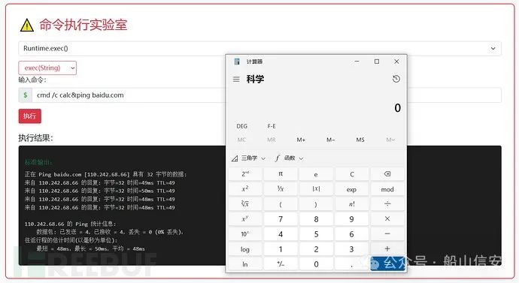The width and height of the screenshot is (519, 283).
Task: Open the calculator history panel icon
Action: coord(396,79)
